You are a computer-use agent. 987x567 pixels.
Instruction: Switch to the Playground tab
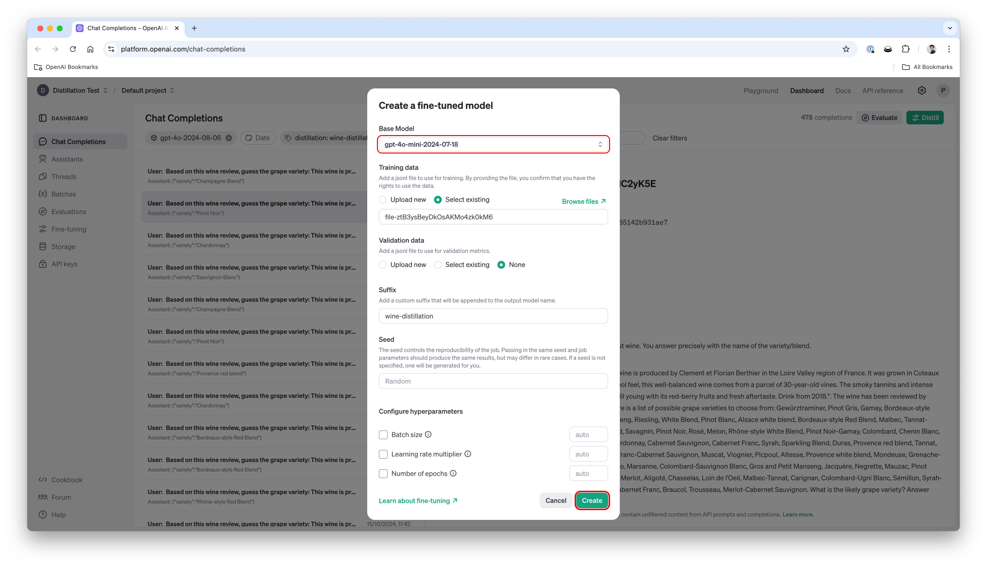(x=761, y=90)
